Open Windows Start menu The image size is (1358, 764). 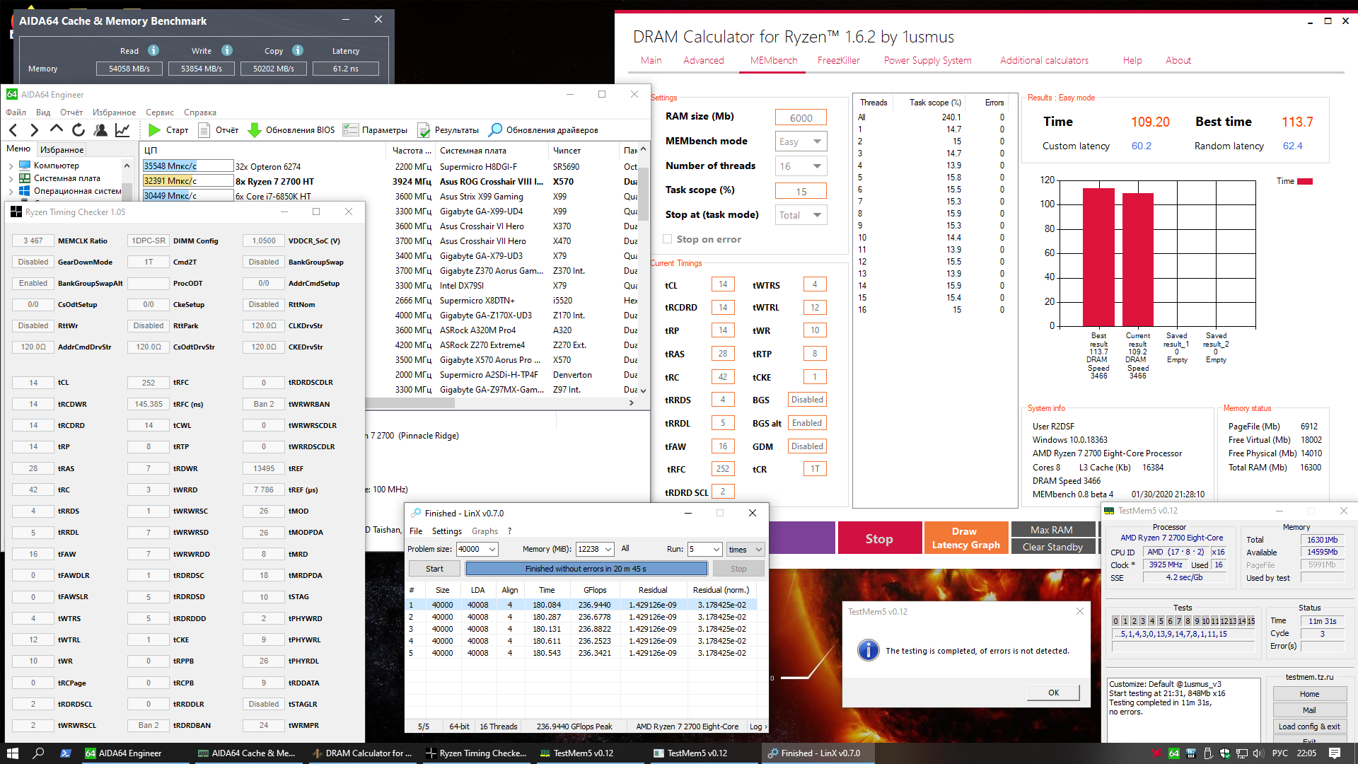point(12,753)
